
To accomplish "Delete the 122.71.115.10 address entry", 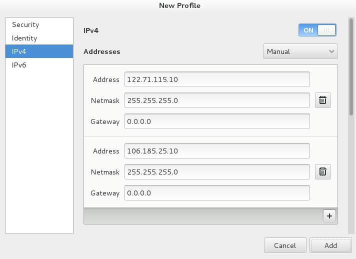I will click(x=322, y=100).
